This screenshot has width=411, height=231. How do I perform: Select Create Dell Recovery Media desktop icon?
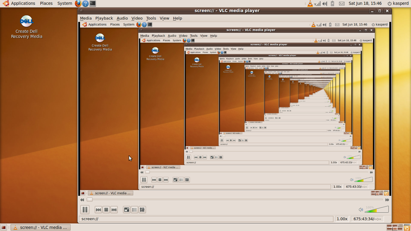tap(26, 27)
